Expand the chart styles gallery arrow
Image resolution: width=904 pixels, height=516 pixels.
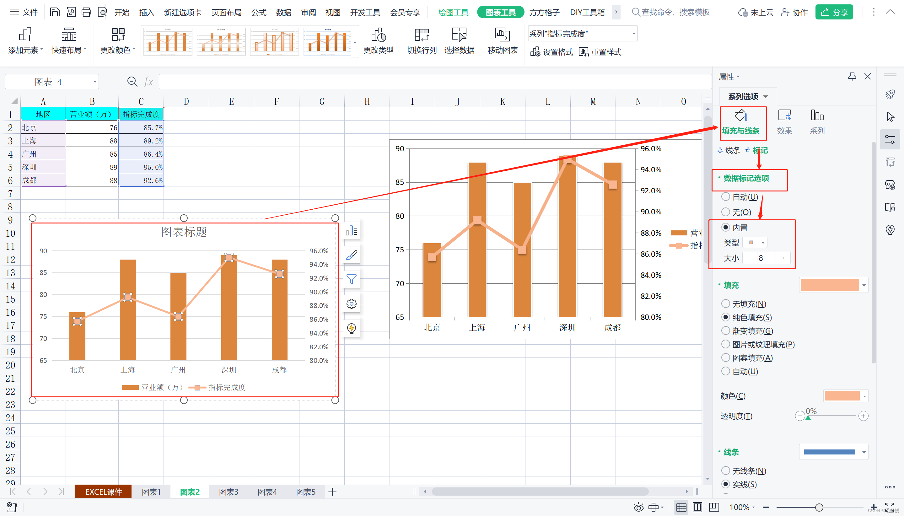coord(355,42)
